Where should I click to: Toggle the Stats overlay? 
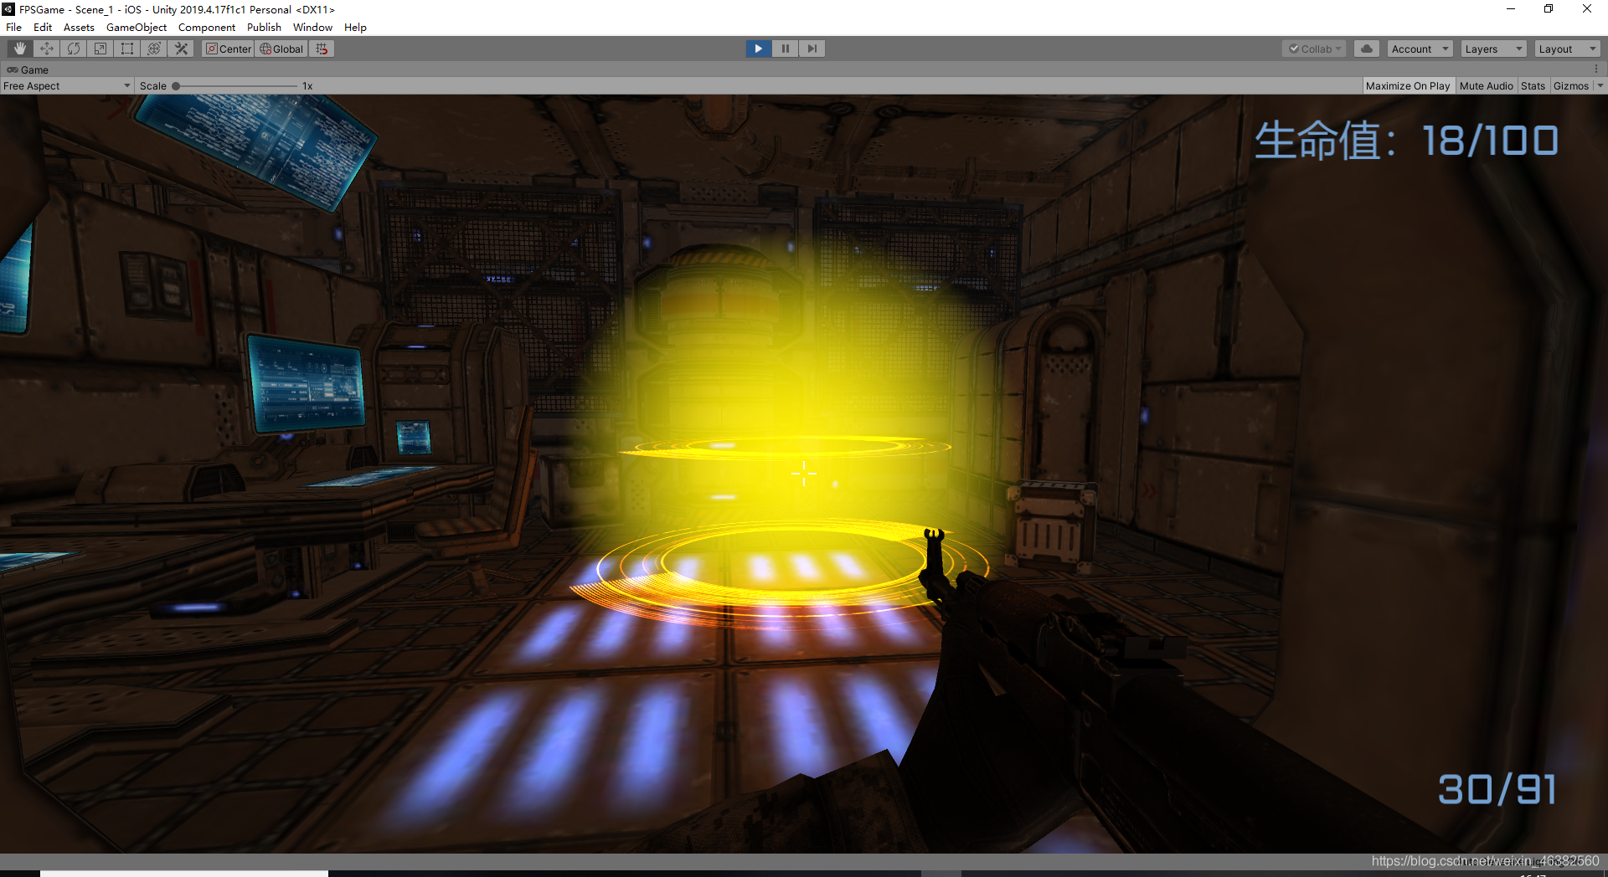pyautogui.click(x=1533, y=85)
